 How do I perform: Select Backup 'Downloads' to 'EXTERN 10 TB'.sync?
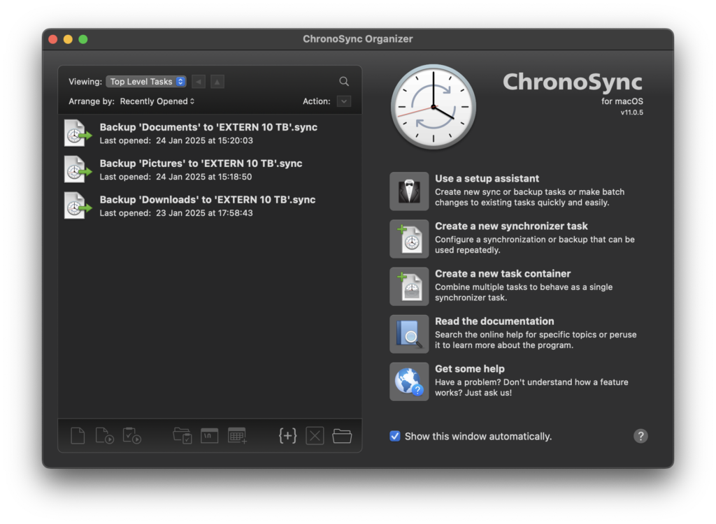pos(207,199)
